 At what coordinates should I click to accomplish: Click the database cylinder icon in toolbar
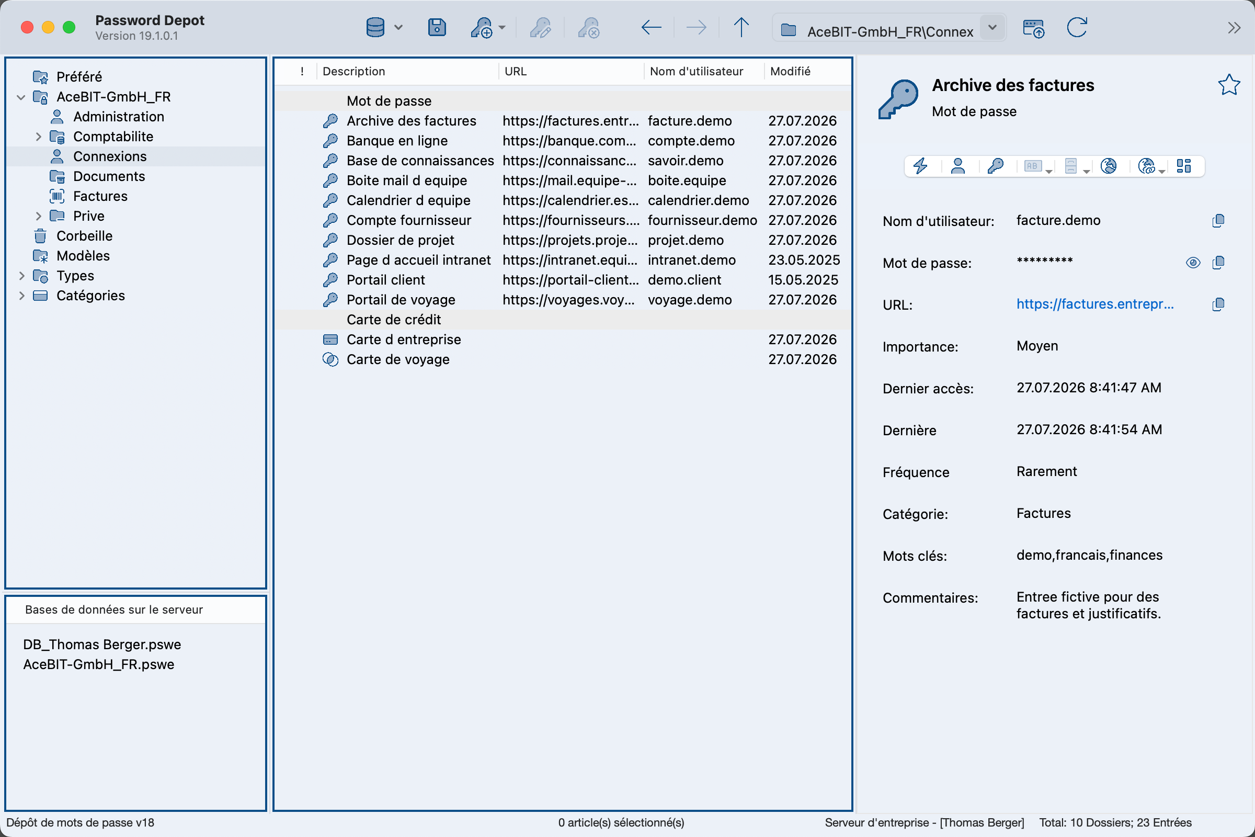(375, 27)
